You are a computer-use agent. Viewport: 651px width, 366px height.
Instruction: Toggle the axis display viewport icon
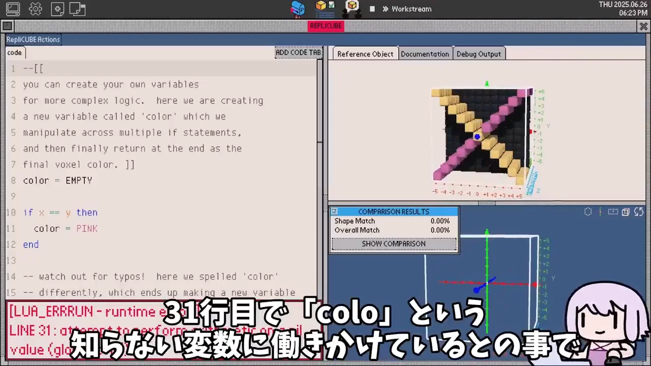tap(600, 212)
